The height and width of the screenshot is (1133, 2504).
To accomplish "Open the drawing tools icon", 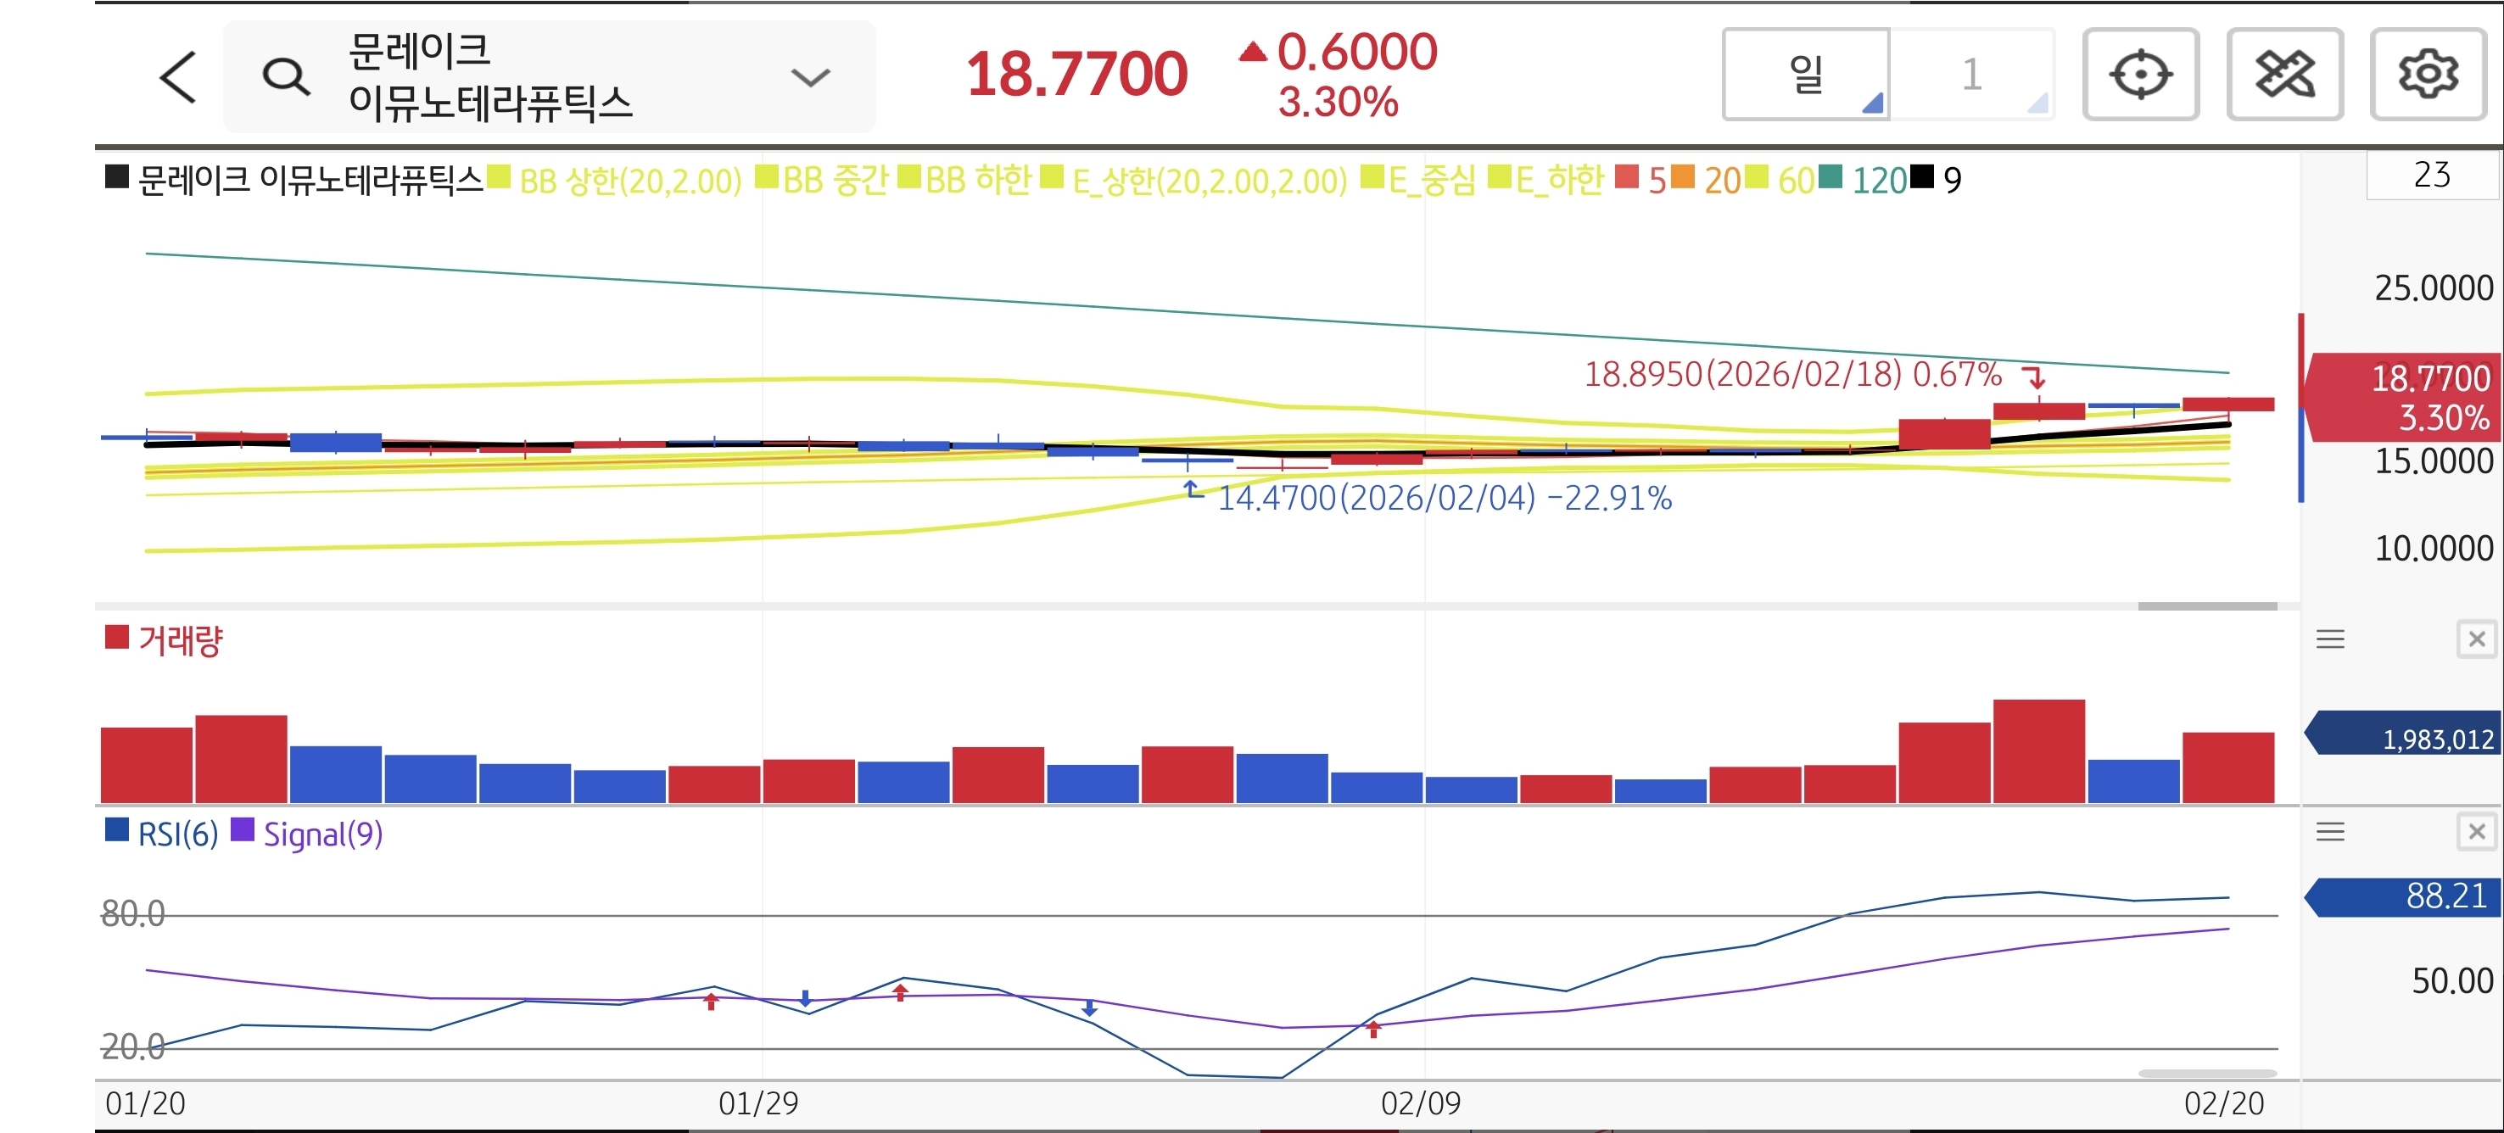I will pos(2284,75).
